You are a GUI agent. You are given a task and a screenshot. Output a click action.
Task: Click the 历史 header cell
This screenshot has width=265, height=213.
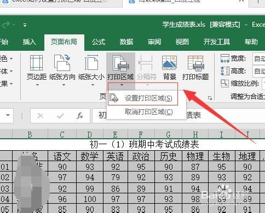[x=168, y=156]
